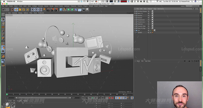Toggle visibility dots of Retro_TV
This screenshot has height=108, width=203.
coord(150,13)
